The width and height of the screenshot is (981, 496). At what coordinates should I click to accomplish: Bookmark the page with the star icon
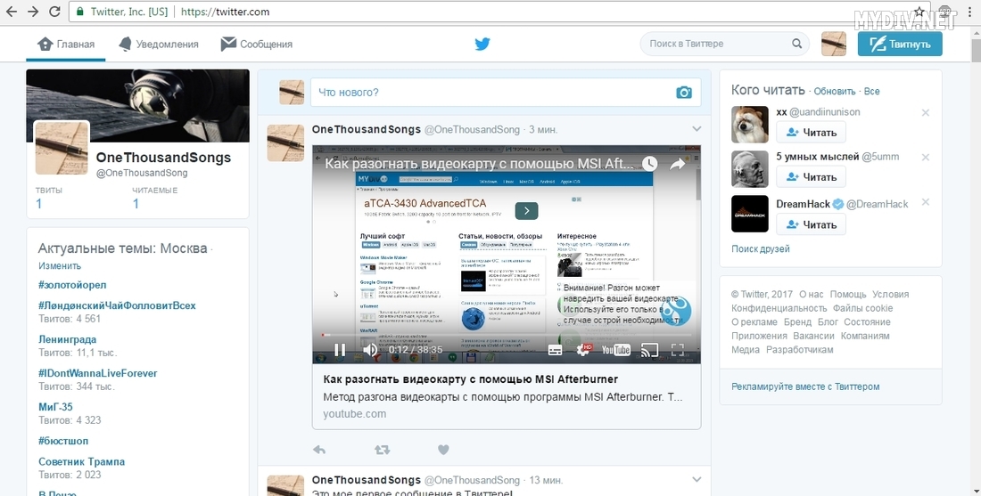click(919, 12)
